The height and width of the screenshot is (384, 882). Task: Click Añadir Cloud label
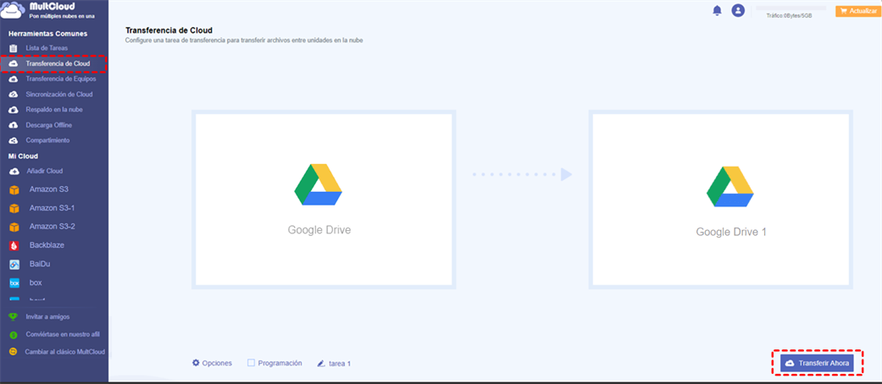click(45, 171)
